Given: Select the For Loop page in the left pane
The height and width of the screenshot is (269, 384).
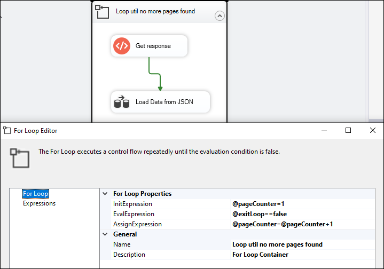Looking at the screenshot, I should click(x=35, y=194).
